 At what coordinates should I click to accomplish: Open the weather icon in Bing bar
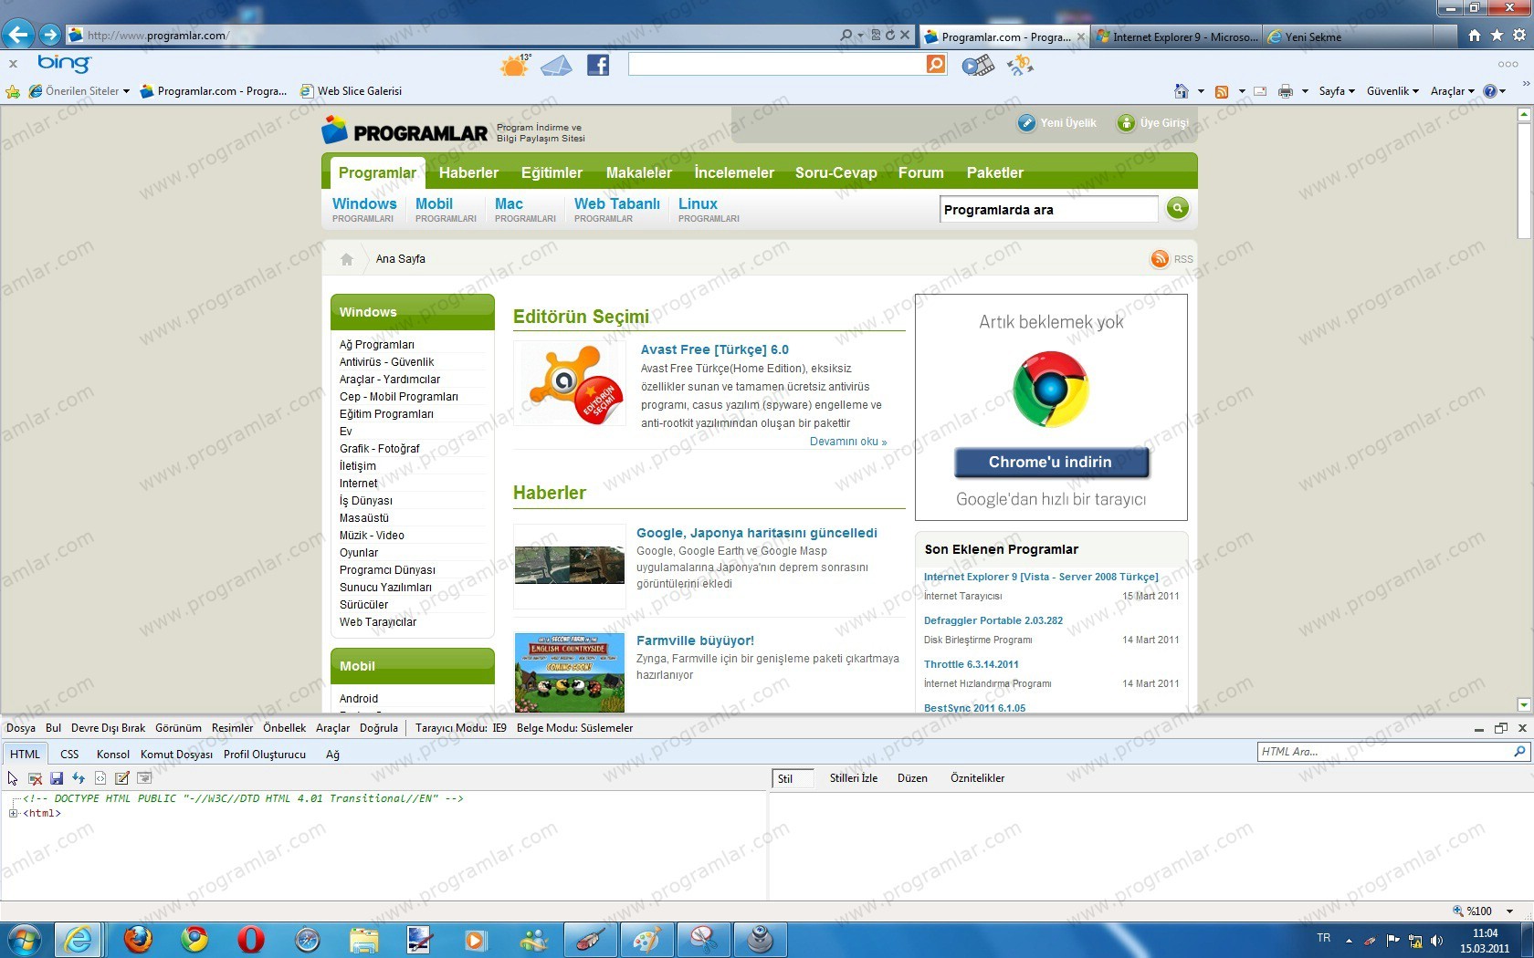coord(515,65)
